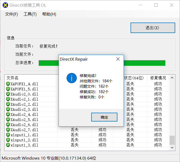Click the 文件名 column header
This screenshot has height=162, width=180.
(12, 78)
